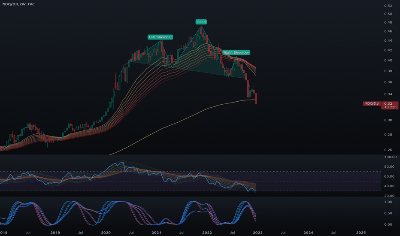The image size is (400, 236).
Task: Click the 1d 22h countdown label
Action: coord(390,107)
